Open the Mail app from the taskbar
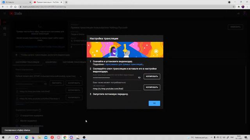Image resolution: width=250 pixels, height=140 pixels. [x=46, y=137]
